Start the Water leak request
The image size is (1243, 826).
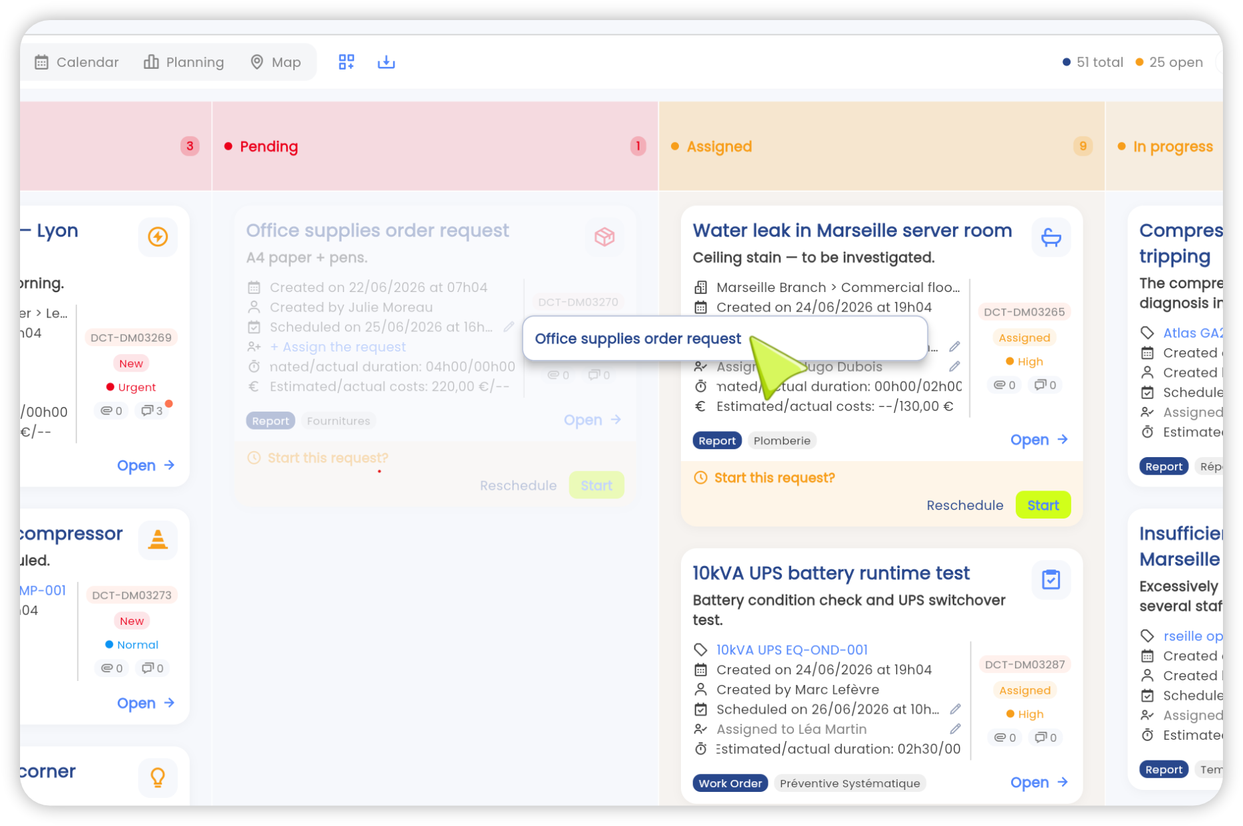pos(1043,505)
